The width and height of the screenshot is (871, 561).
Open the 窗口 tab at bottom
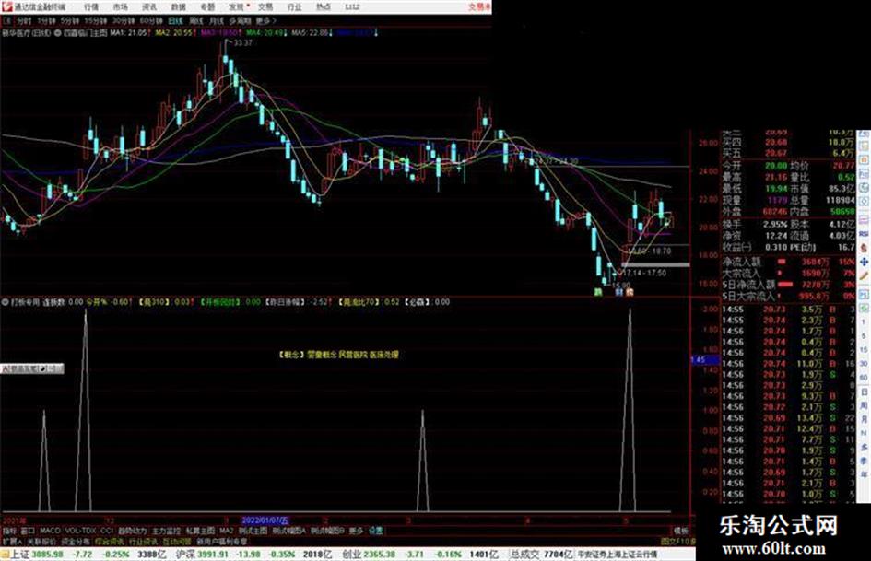tap(28, 531)
